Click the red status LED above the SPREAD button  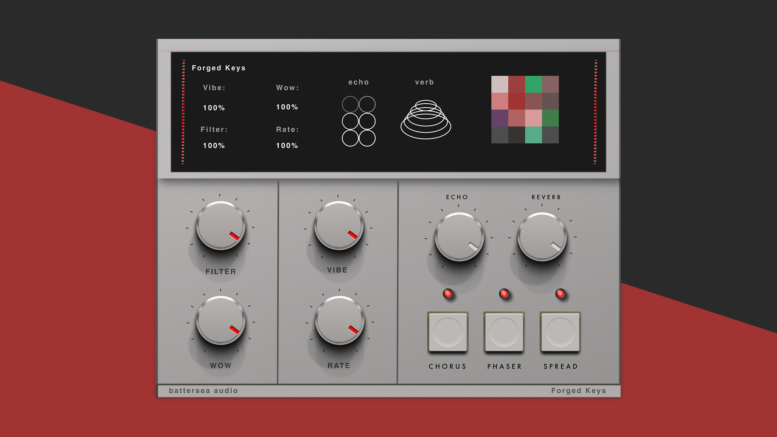coord(560,294)
